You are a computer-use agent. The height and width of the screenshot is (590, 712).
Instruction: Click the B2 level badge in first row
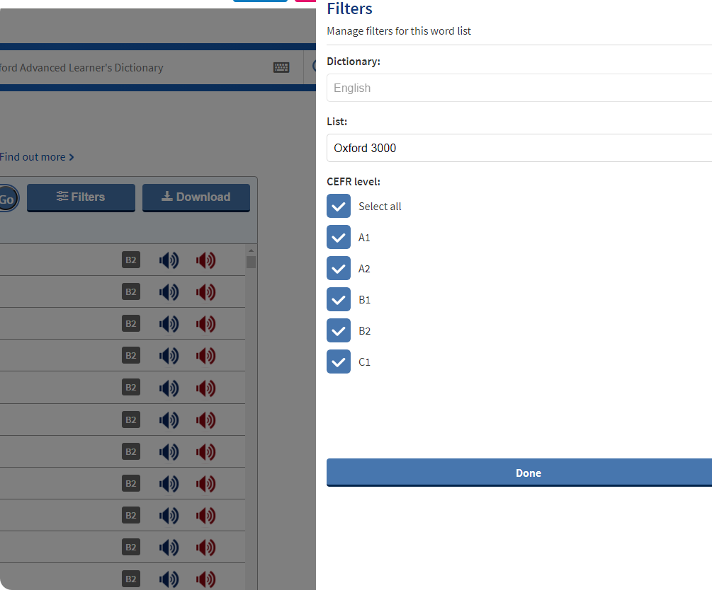click(131, 260)
